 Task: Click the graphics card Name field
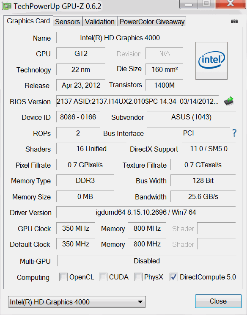pyautogui.click(x=120, y=38)
